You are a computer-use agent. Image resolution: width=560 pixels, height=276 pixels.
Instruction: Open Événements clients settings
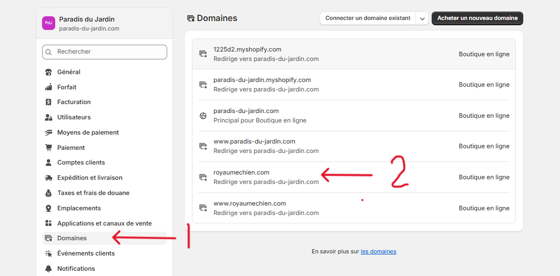[104, 253]
